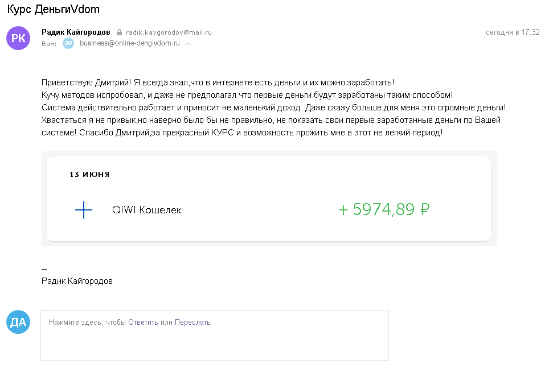Click the signature Радик Кайгородов below message
This screenshot has height=376, width=549.
[77, 281]
